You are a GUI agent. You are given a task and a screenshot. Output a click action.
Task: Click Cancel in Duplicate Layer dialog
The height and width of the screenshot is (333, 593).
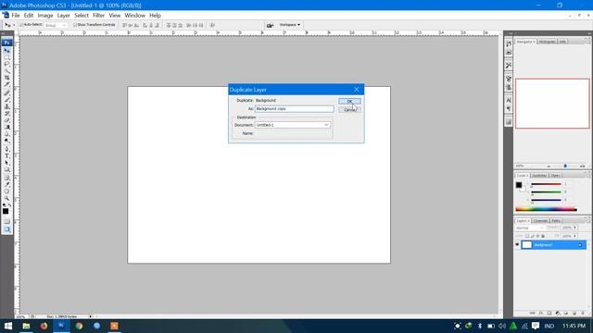click(349, 110)
